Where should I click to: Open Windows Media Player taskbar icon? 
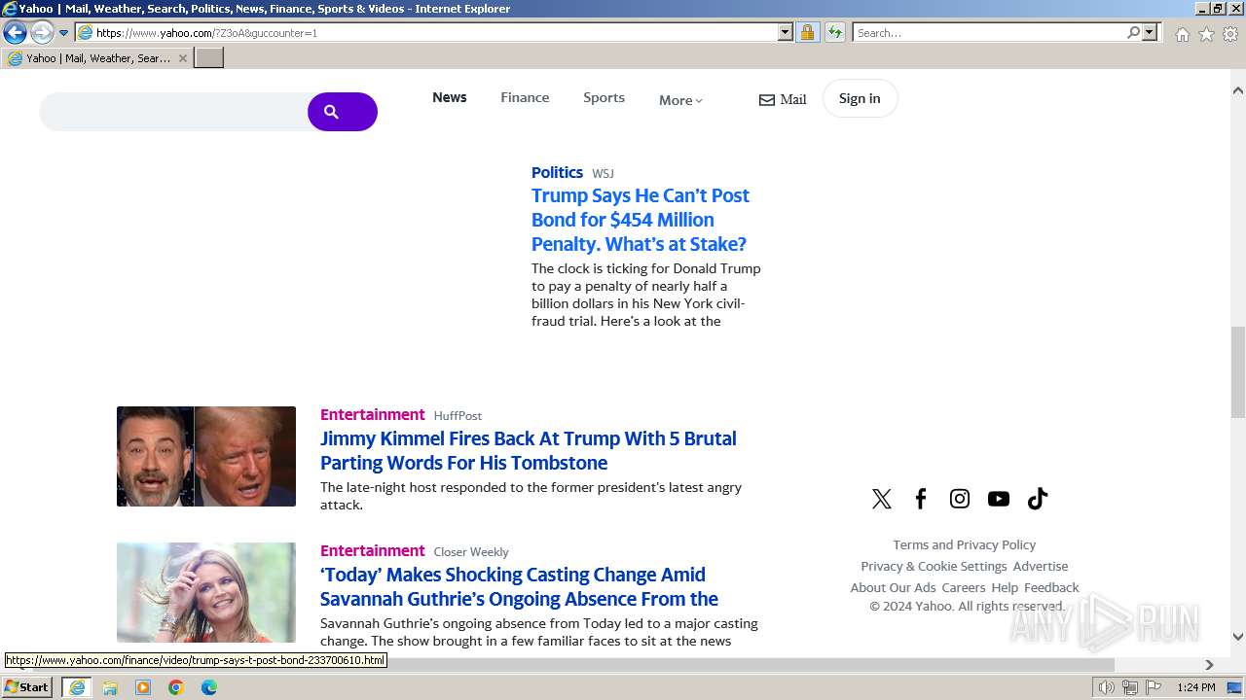tap(143, 687)
